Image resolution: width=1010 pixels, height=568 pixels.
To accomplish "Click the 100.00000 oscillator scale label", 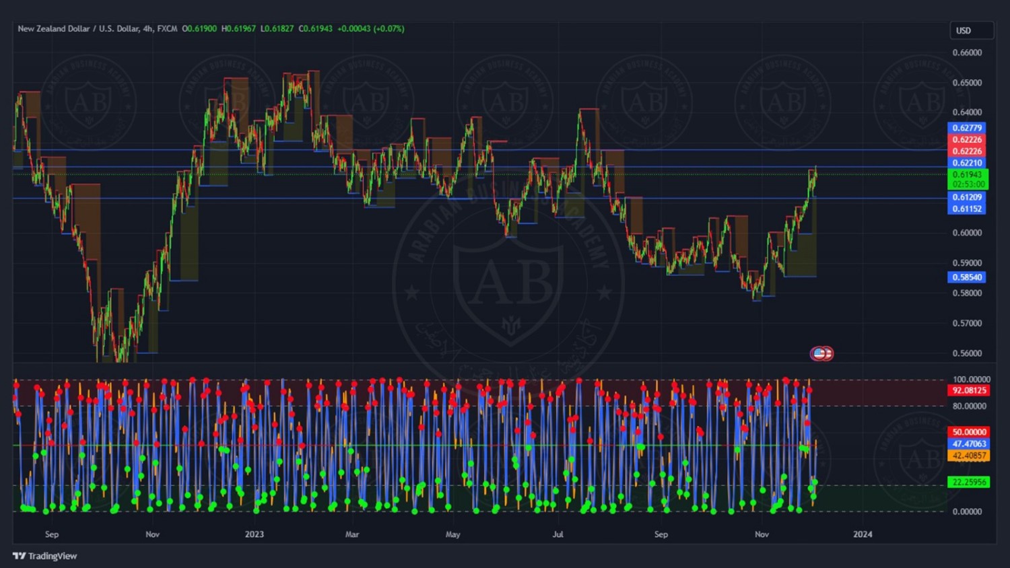I will coord(971,380).
